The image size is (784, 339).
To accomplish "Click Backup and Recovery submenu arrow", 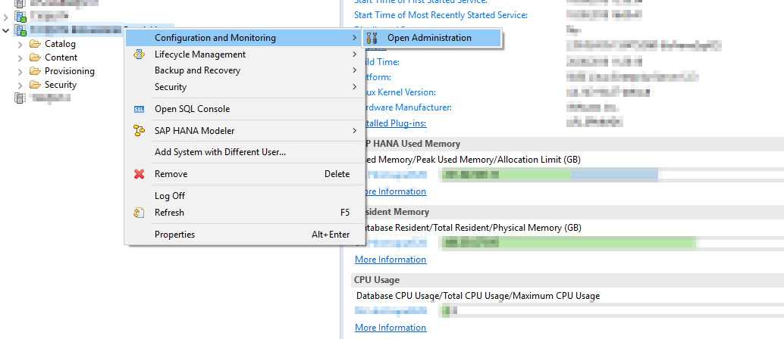I will [x=355, y=70].
